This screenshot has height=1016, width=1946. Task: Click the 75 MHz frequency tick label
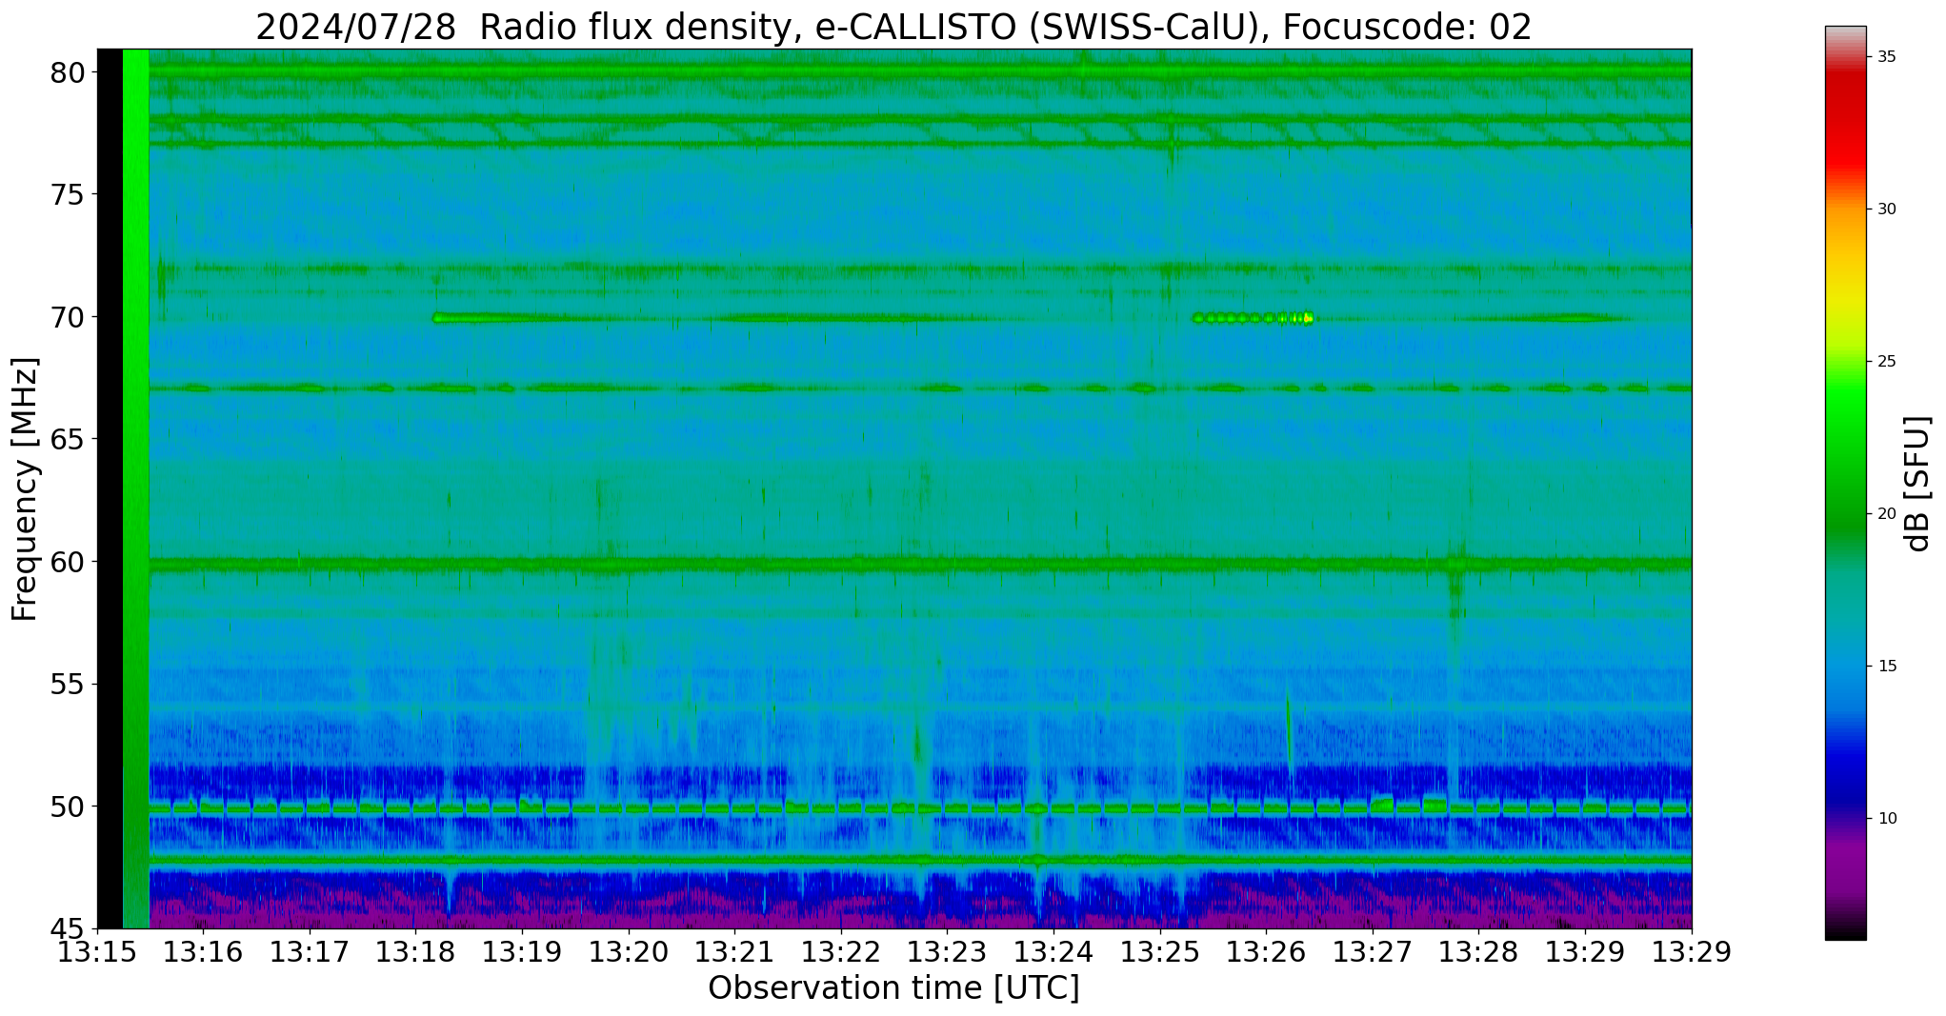pyautogui.click(x=67, y=195)
